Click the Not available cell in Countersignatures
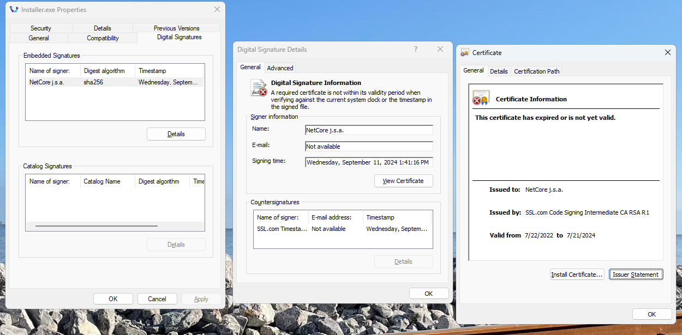 328,229
